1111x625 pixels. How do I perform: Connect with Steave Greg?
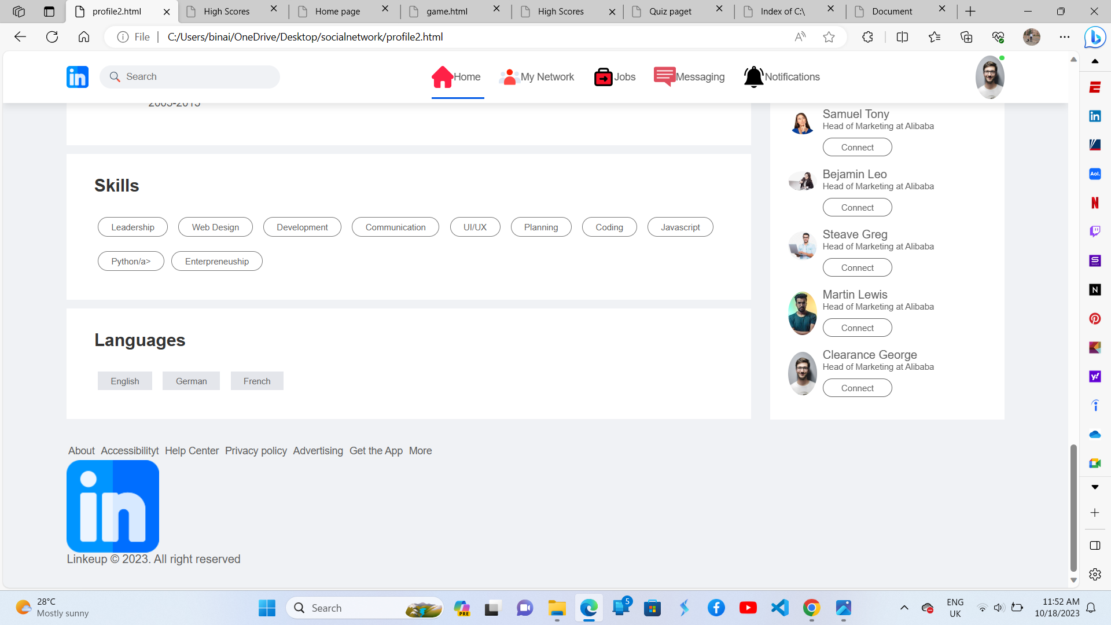[x=857, y=268]
